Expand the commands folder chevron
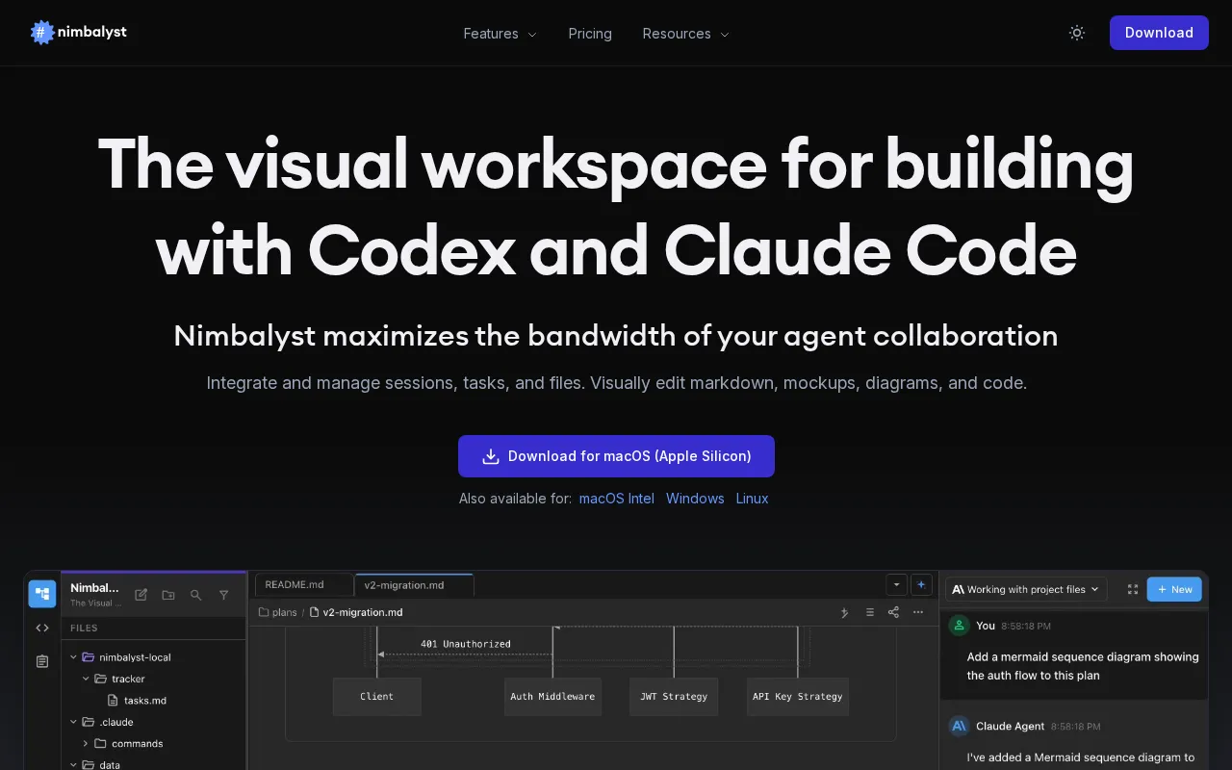The image size is (1232, 770). (x=86, y=743)
